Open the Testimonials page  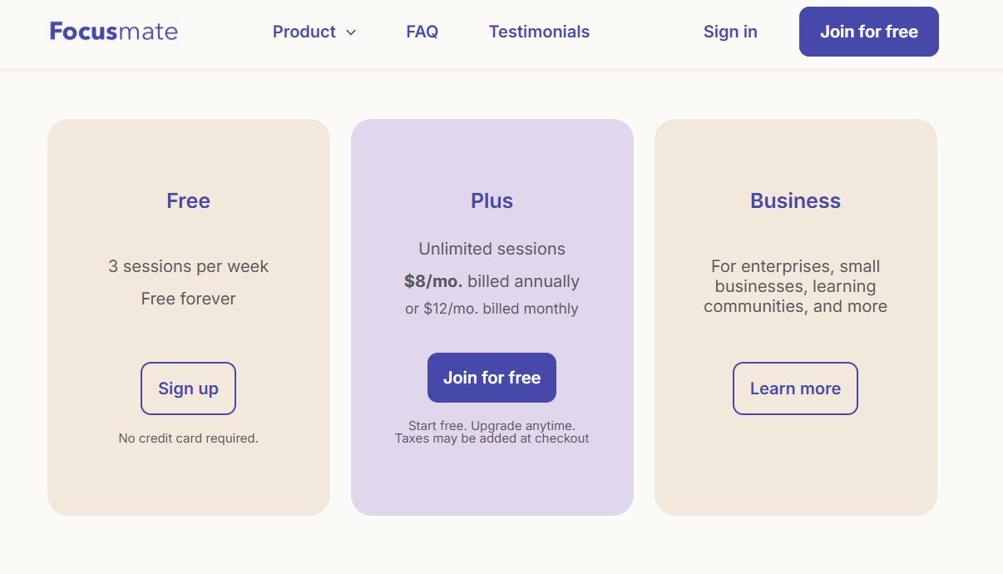[x=538, y=32]
